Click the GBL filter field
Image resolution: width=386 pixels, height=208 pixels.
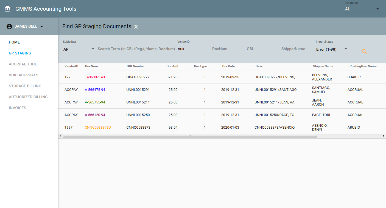[263, 49]
